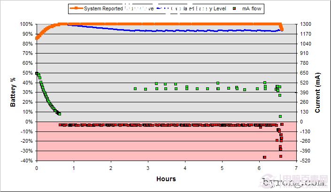Select the mA flow legend text
331x192 pixels.
point(252,8)
